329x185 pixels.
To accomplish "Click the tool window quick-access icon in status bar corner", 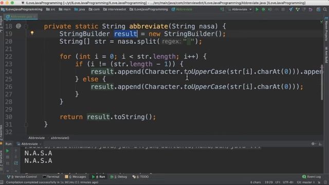I will coord(2,182).
